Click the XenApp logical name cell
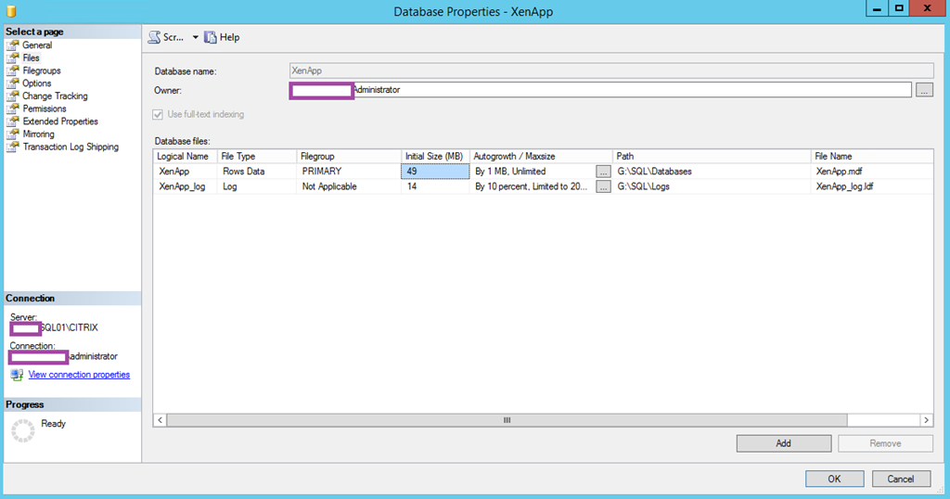 click(185, 172)
